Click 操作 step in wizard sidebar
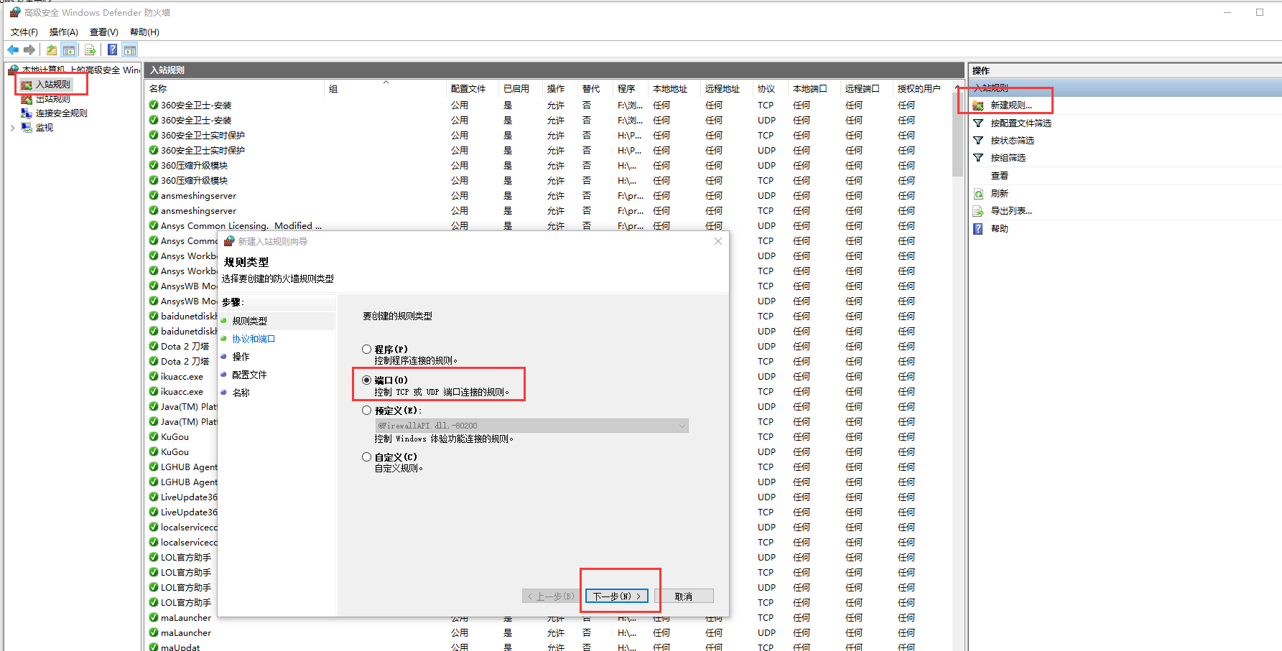This screenshot has width=1282, height=651. [x=241, y=357]
